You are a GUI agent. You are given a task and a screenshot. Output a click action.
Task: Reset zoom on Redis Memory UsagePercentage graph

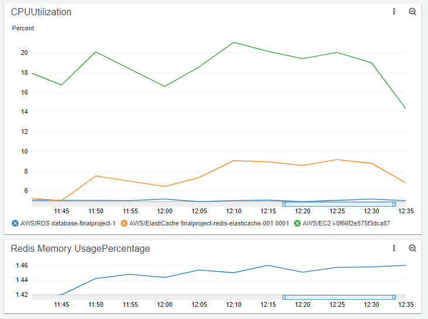[x=412, y=248]
